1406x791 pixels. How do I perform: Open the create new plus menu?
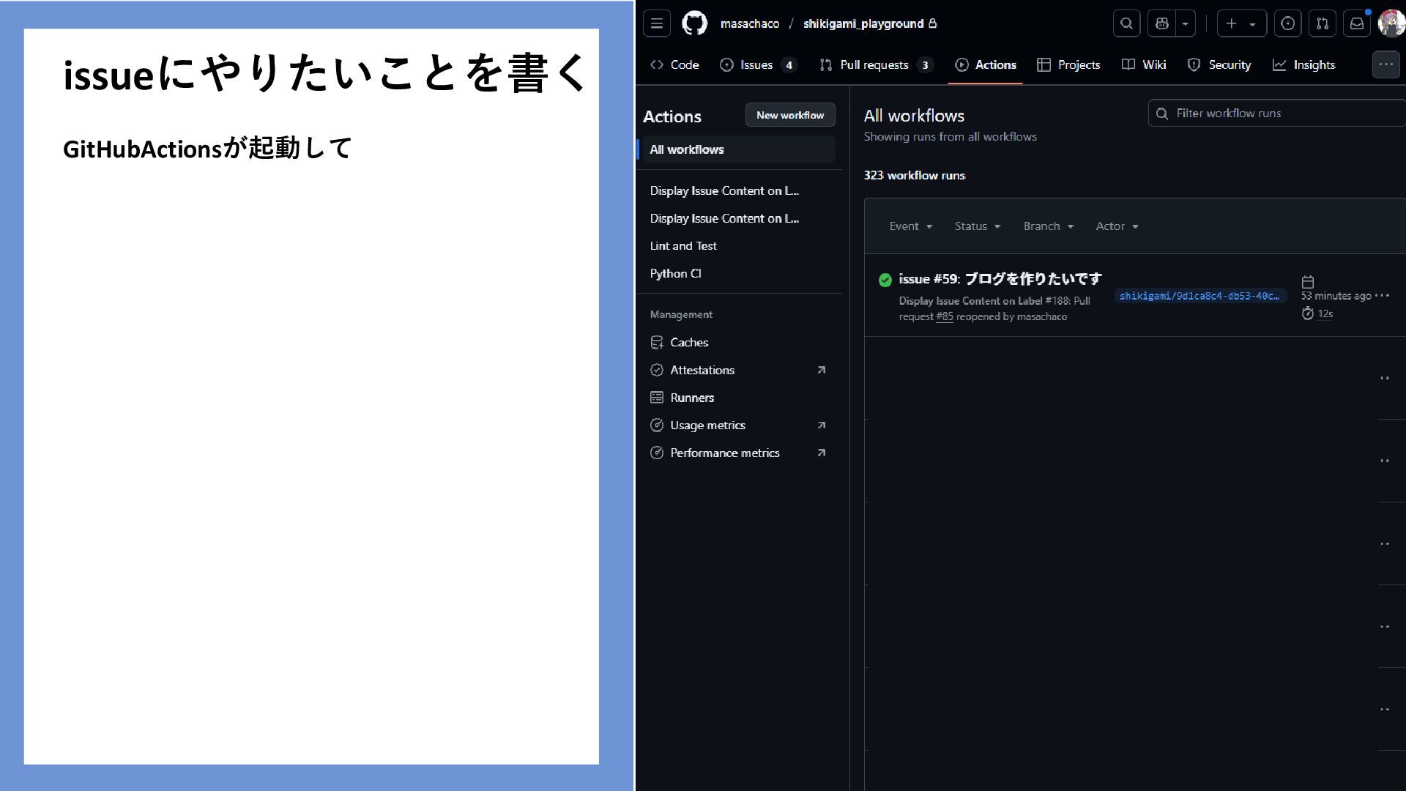click(x=1241, y=23)
